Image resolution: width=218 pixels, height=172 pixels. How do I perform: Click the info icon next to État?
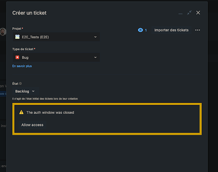coord(20,84)
